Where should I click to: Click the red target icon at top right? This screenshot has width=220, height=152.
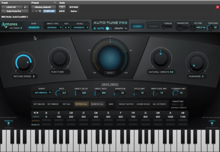pyautogui.click(x=217, y=7)
